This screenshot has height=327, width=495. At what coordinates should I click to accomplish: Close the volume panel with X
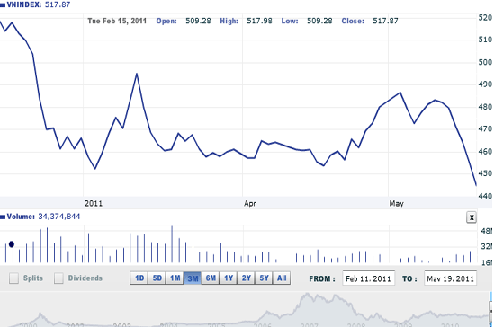point(472,217)
